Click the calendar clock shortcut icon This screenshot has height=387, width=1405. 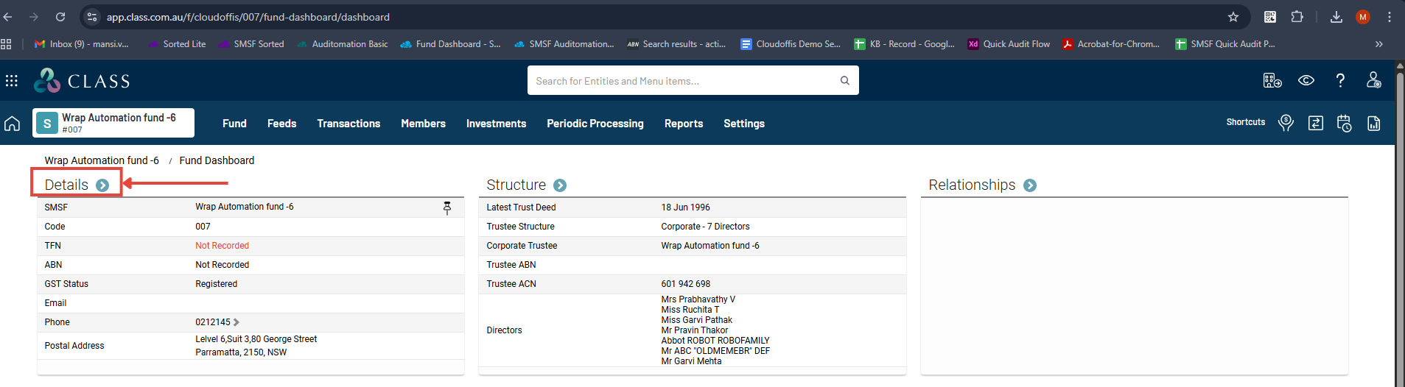pos(1344,124)
